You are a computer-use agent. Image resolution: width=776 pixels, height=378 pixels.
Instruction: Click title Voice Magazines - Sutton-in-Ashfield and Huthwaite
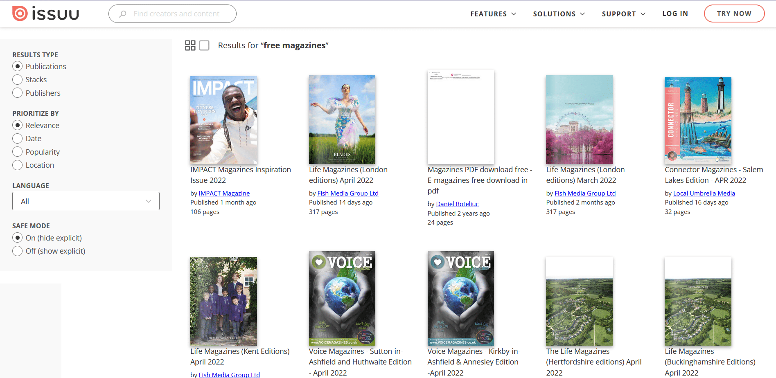tap(360, 362)
